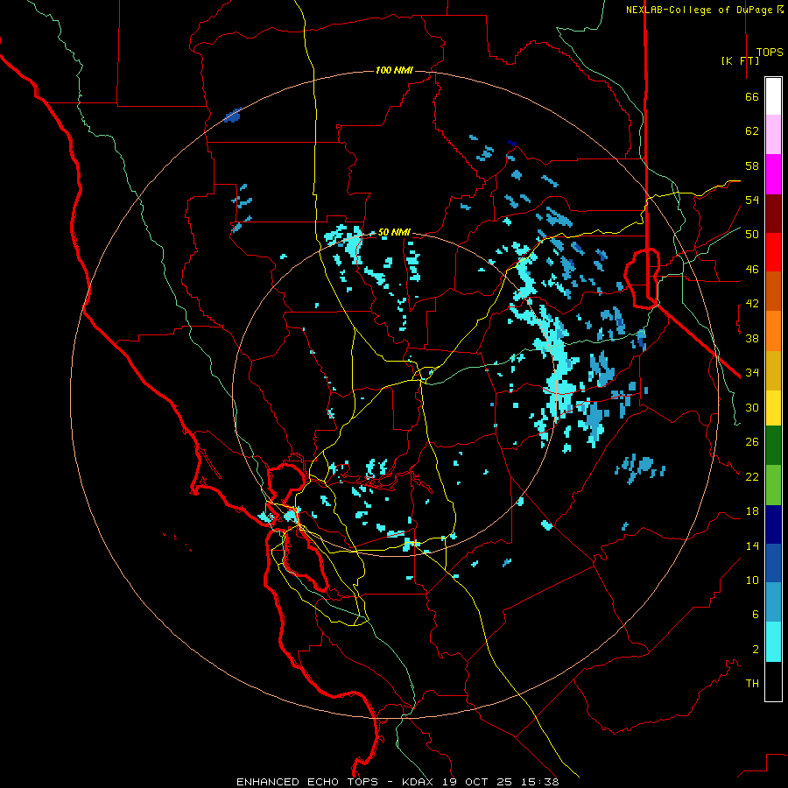Click the white swatch in the tops legend

tap(773, 96)
